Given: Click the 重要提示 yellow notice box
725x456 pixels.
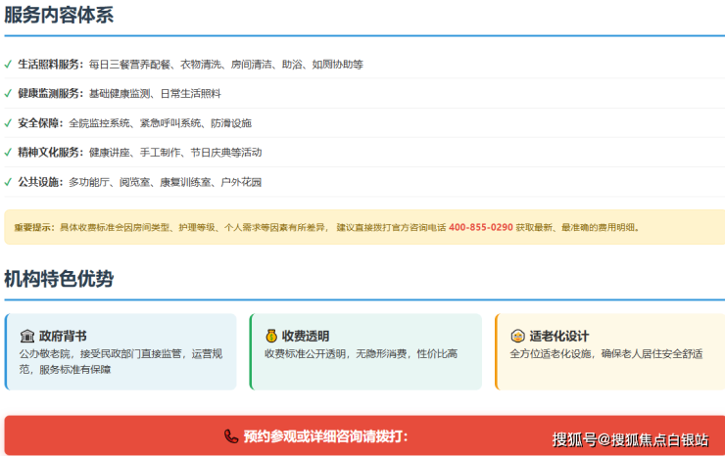Looking at the screenshot, I should tap(362, 227).
